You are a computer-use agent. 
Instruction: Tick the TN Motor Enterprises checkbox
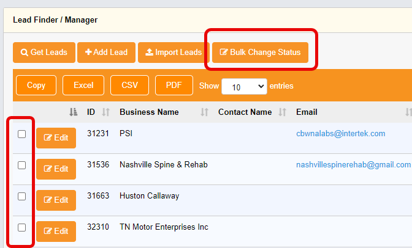click(22, 228)
